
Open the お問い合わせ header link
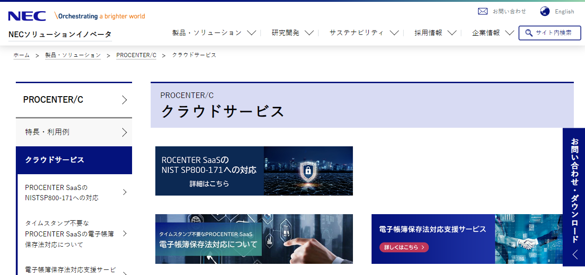coord(510,11)
